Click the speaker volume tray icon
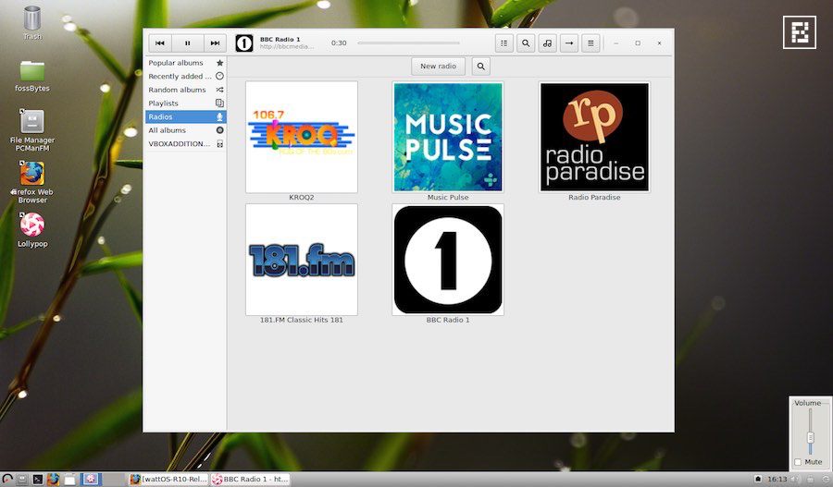This screenshot has height=487, width=833. coord(795,480)
